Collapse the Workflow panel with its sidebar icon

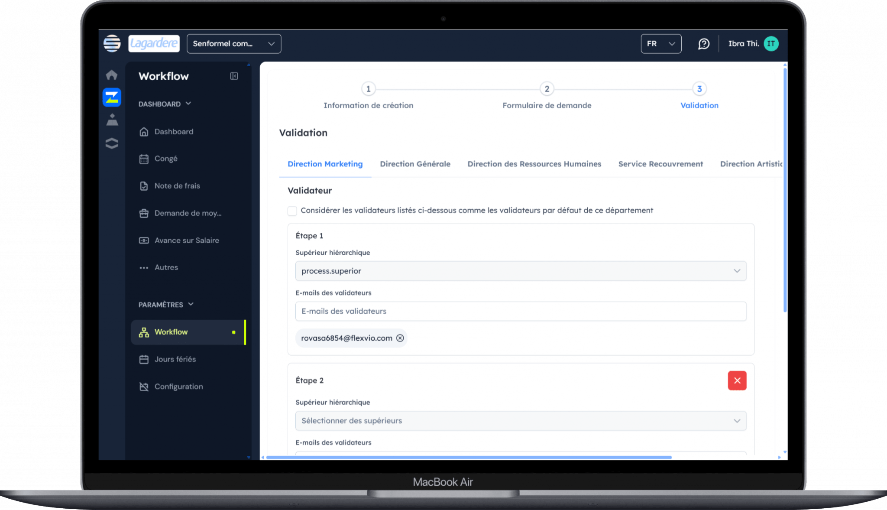(234, 76)
